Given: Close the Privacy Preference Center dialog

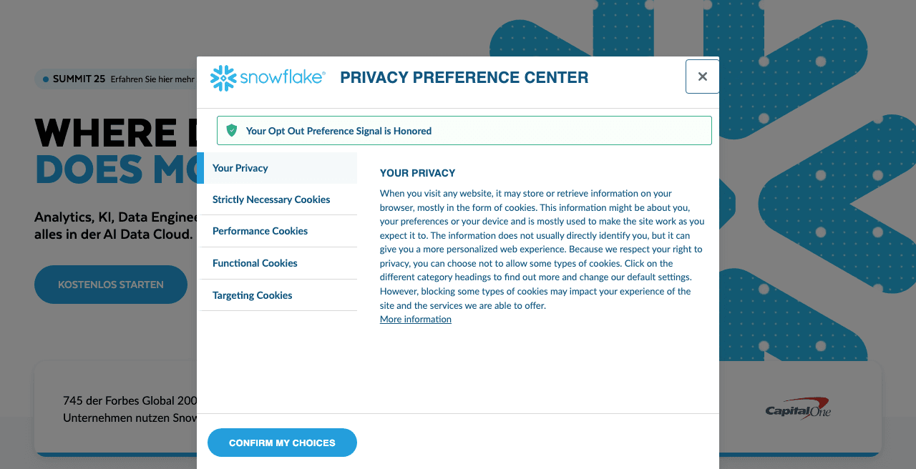Looking at the screenshot, I should click(x=702, y=76).
